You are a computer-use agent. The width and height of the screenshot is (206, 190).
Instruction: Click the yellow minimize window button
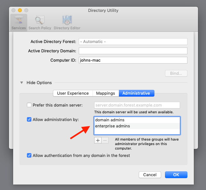(20, 10)
